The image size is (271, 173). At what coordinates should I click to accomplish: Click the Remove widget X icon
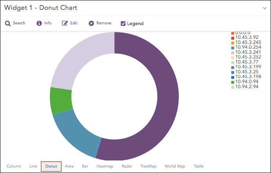91,24
